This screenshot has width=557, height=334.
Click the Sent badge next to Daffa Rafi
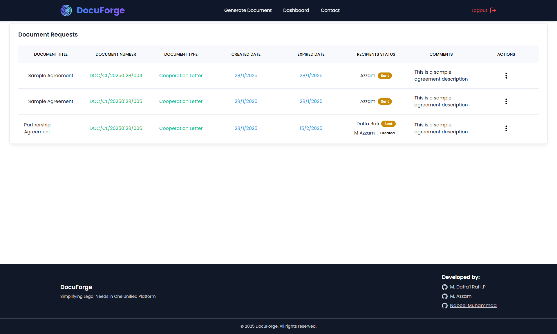click(388, 124)
